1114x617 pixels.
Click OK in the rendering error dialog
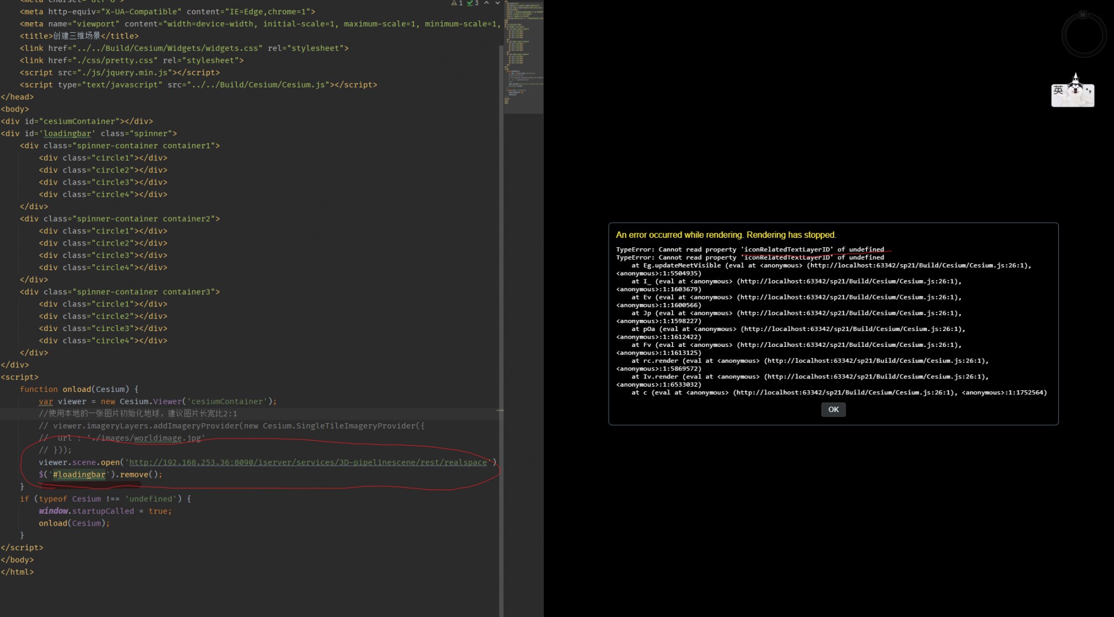pos(833,410)
